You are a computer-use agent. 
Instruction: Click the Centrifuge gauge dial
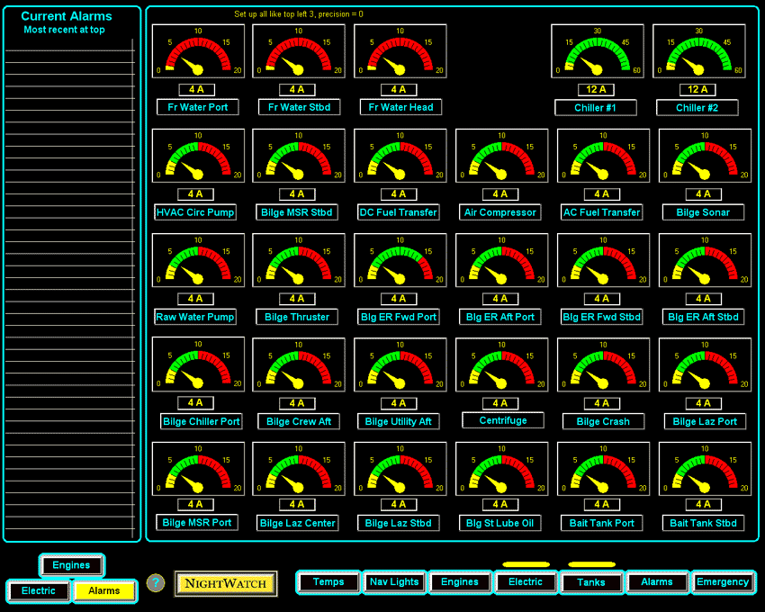pyautogui.click(x=501, y=364)
